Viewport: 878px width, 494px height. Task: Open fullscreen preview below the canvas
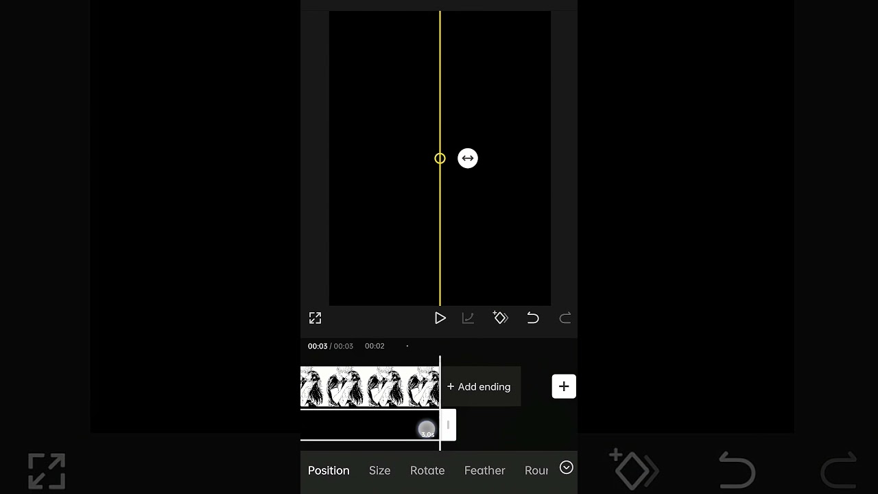pos(315,318)
